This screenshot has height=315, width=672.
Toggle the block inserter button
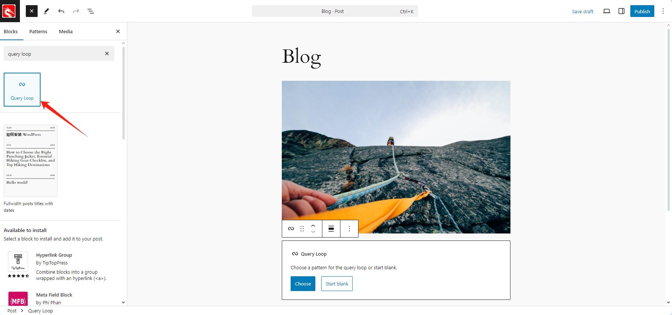coord(32,11)
